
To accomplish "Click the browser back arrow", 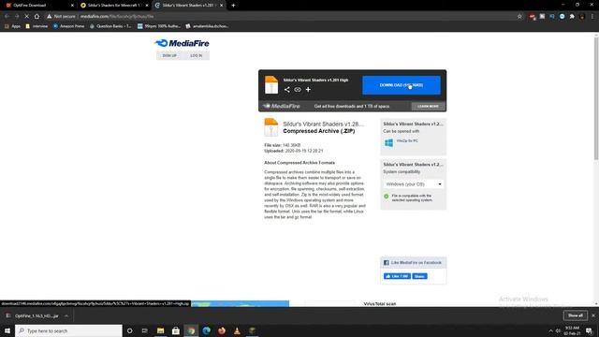I will pos(7,17).
